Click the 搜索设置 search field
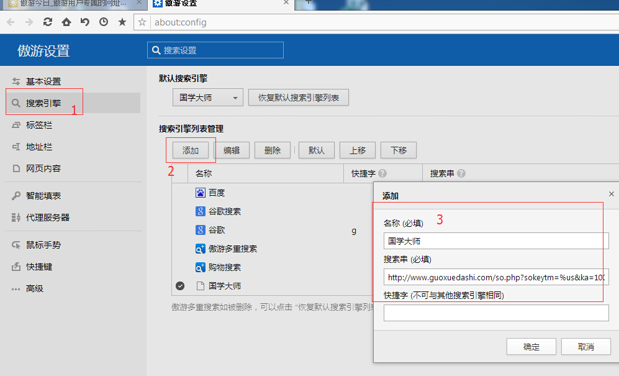The image size is (619, 376). coord(215,50)
